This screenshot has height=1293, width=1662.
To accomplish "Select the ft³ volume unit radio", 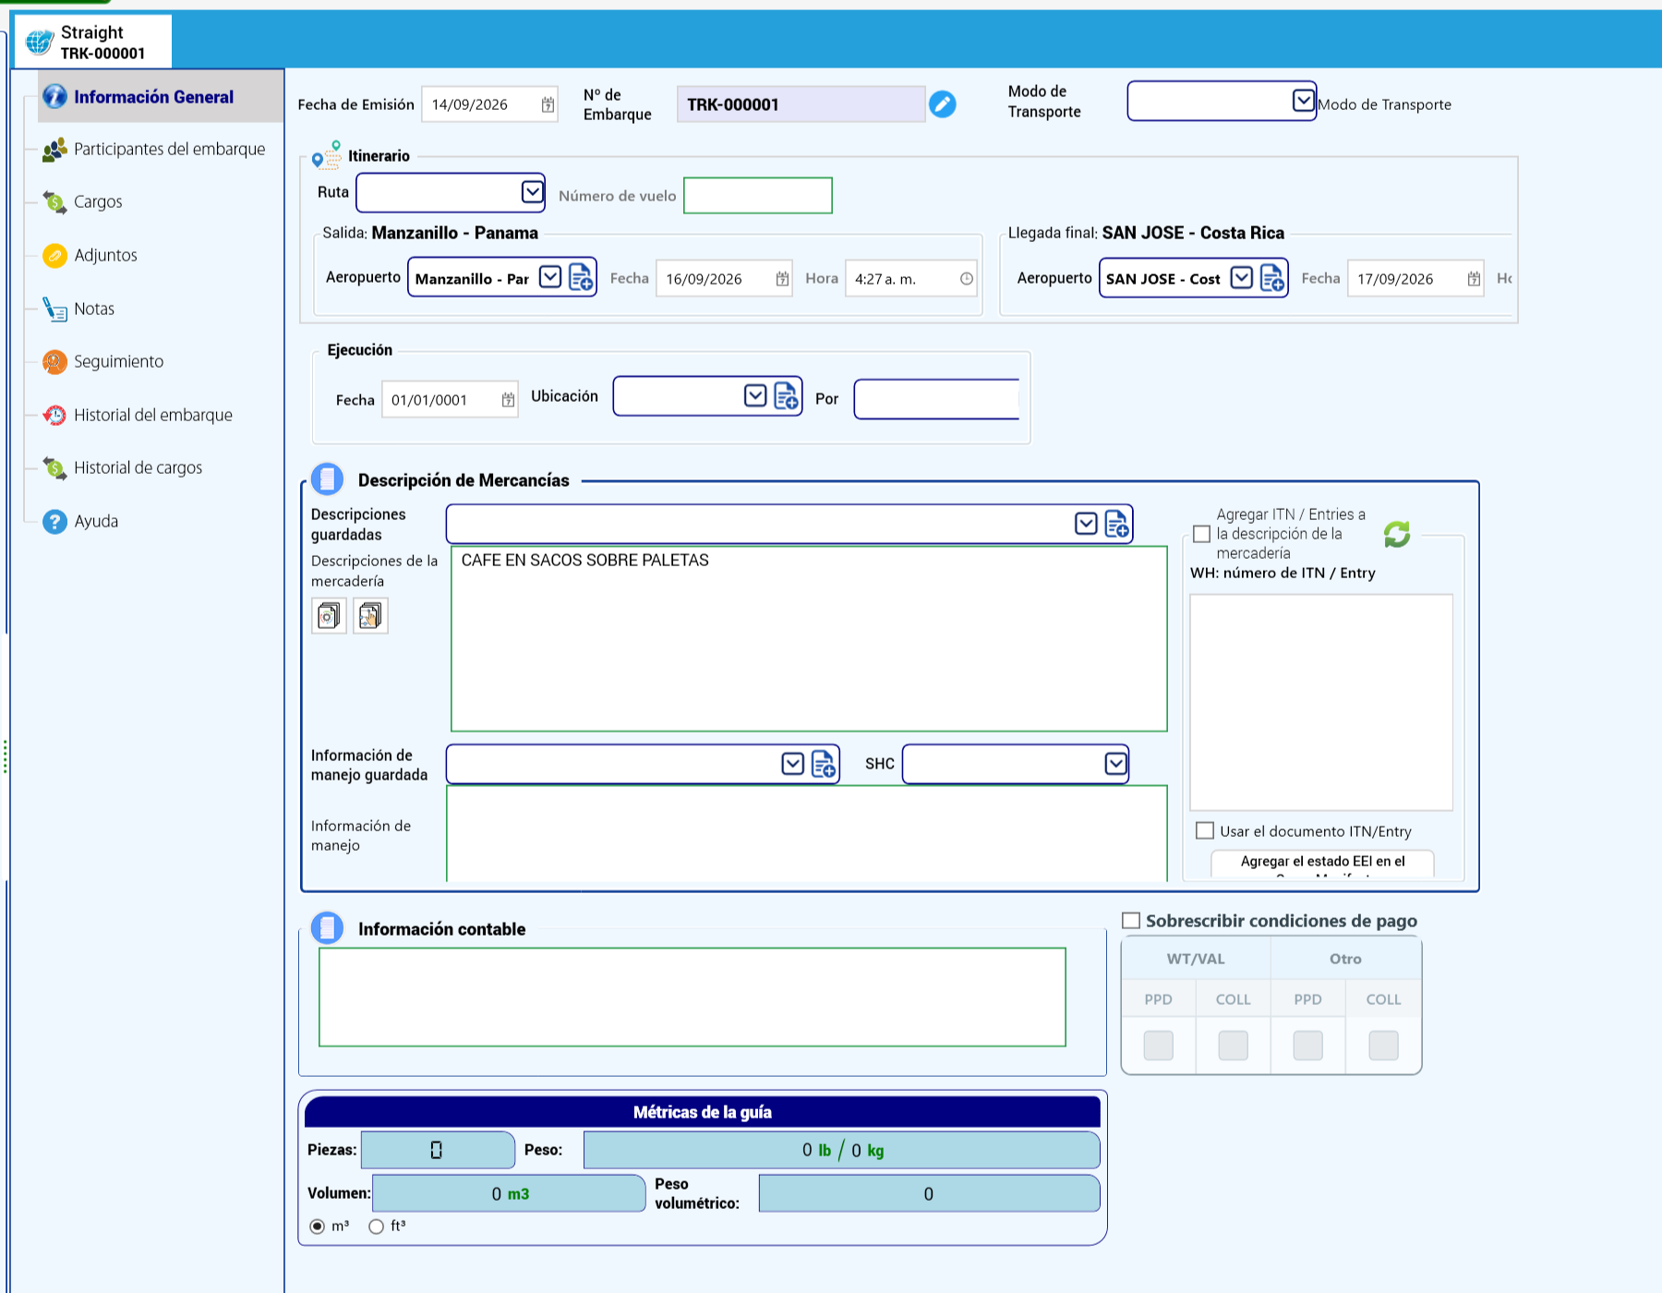I will pyautogui.click(x=376, y=1227).
